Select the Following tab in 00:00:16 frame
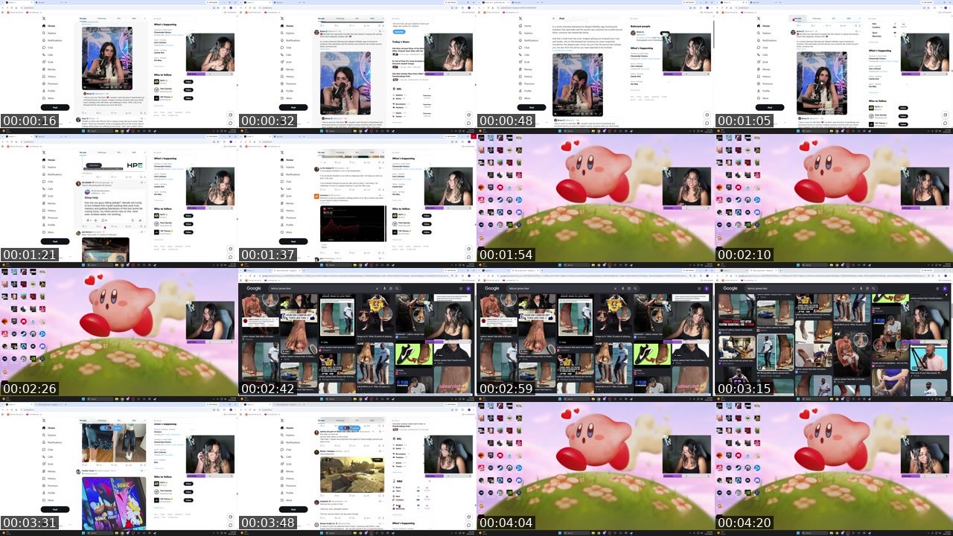The height and width of the screenshot is (536, 953). pos(101,18)
